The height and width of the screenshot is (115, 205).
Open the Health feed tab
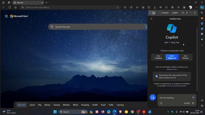(95, 105)
